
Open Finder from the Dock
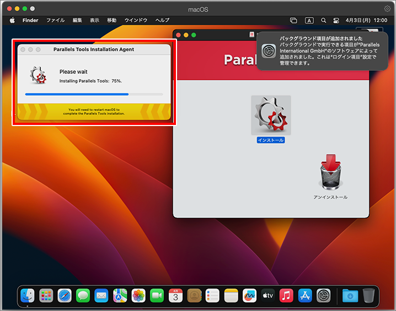[27, 296]
